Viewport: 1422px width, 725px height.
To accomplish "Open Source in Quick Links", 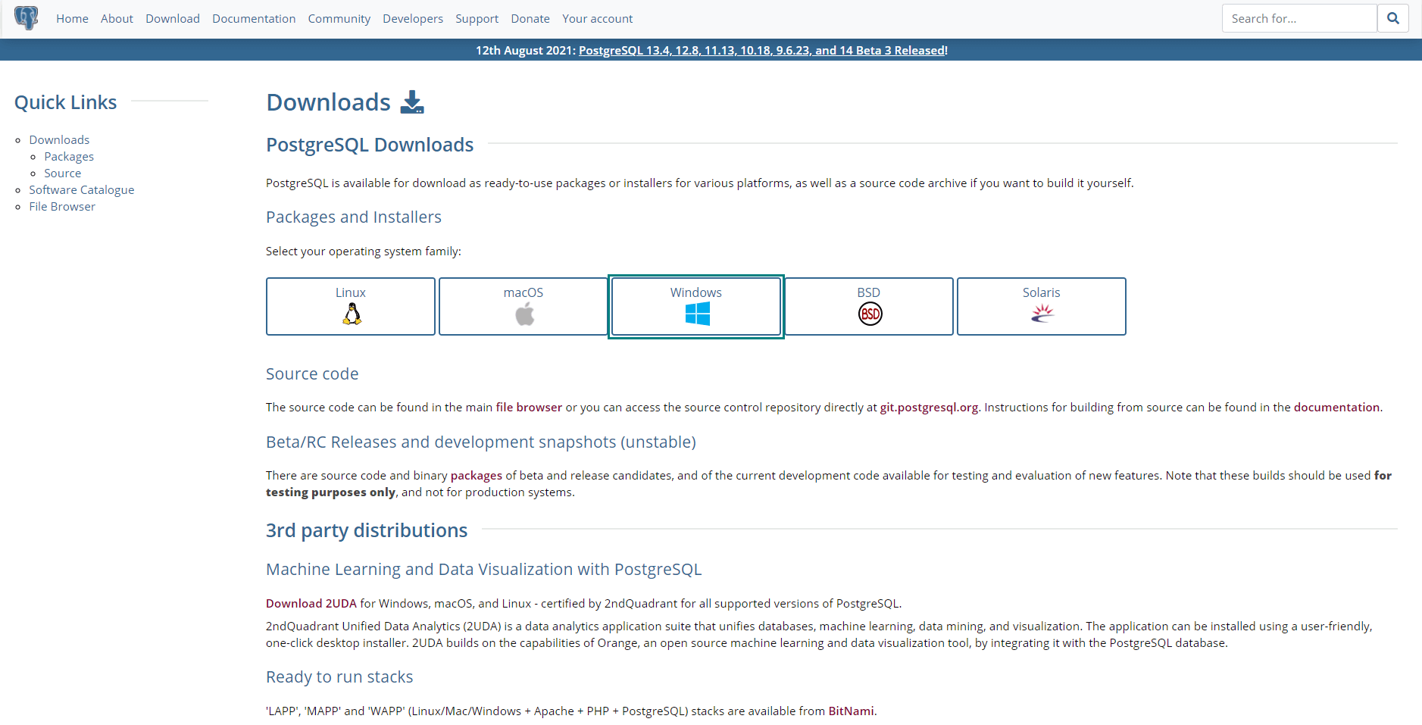I will 62,173.
